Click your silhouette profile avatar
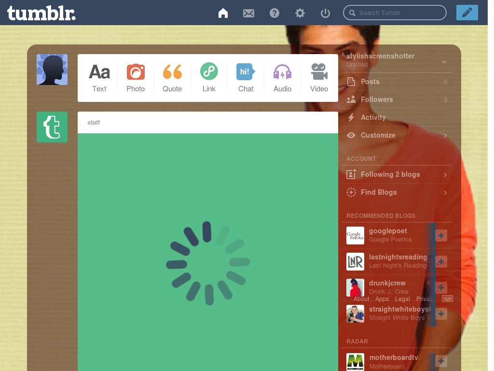This screenshot has width=494, height=371. 52,70
